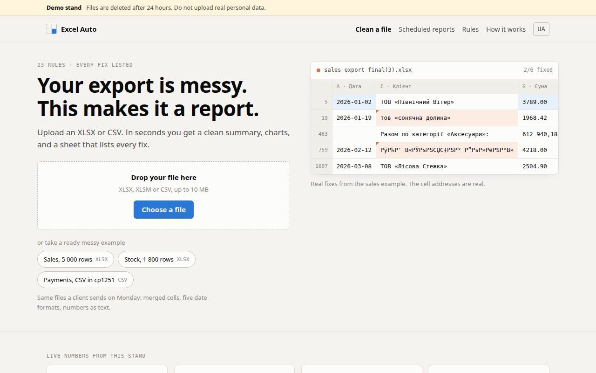Click the XLSX, XLSM or CSV, up to 10 MB hint
Screen dimensions: 596x373
pyautogui.click(x=163, y=190)
